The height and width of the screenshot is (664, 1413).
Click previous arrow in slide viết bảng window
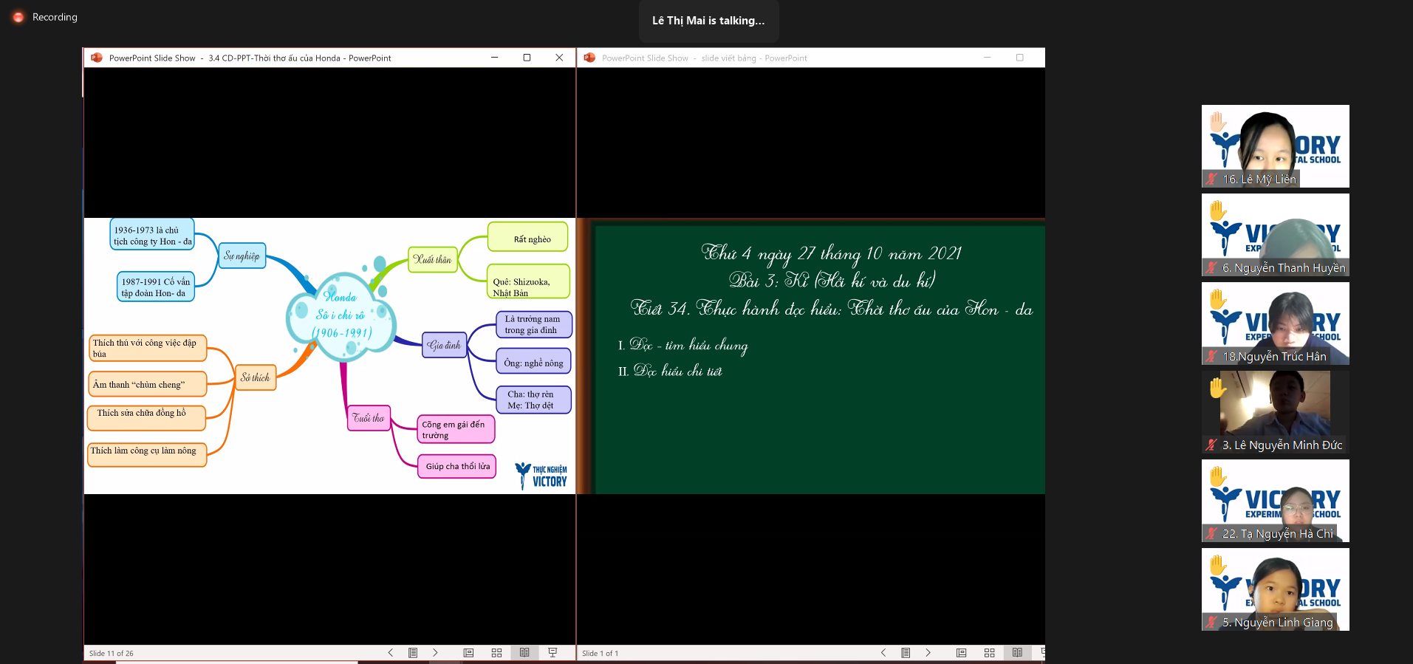click(883, 653)
